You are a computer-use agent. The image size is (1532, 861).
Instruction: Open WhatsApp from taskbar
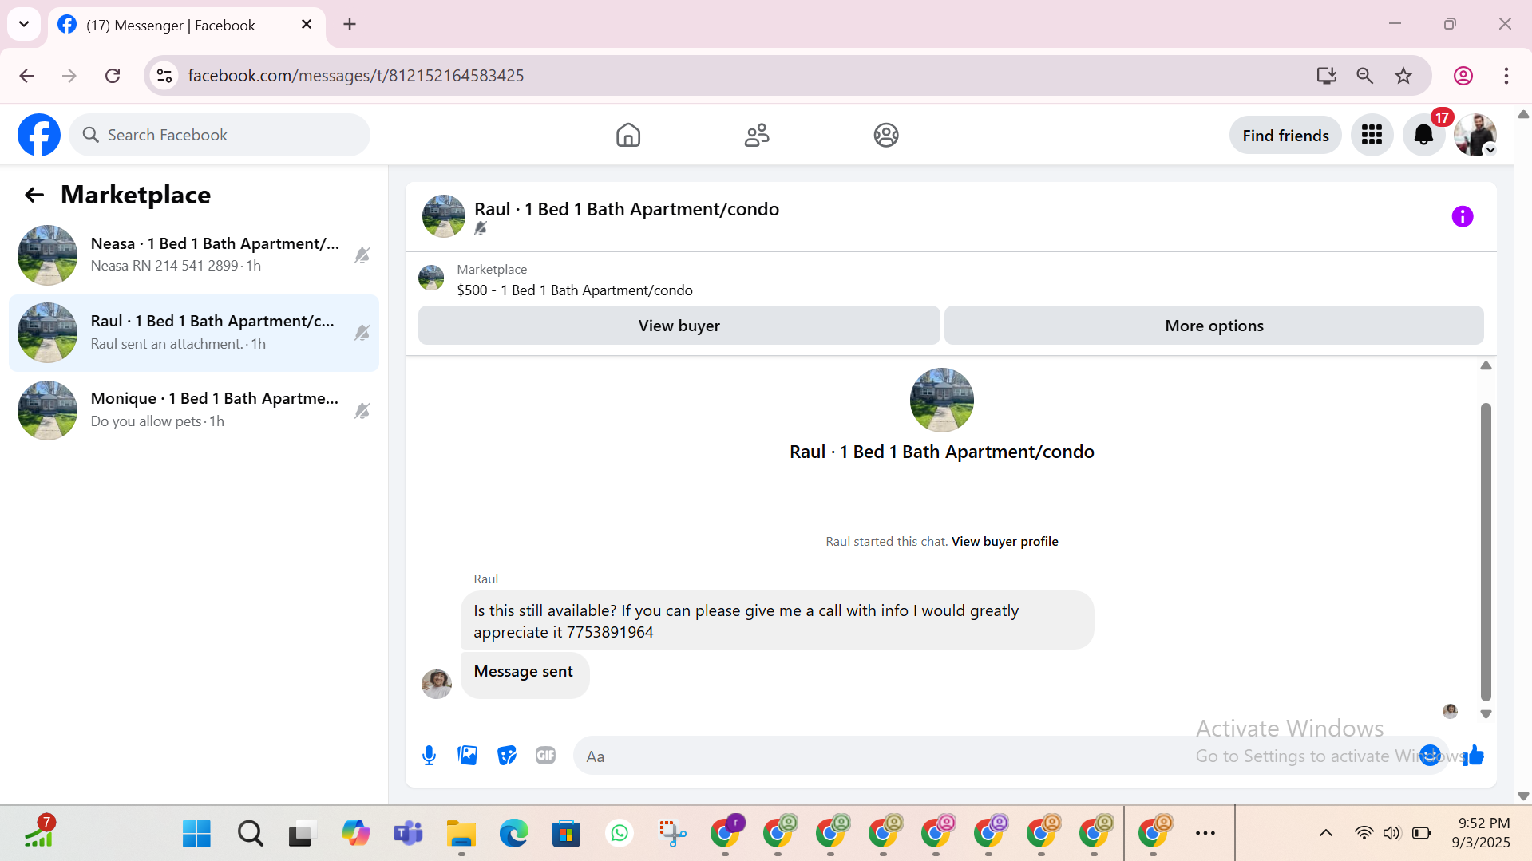tap(619, 834)
